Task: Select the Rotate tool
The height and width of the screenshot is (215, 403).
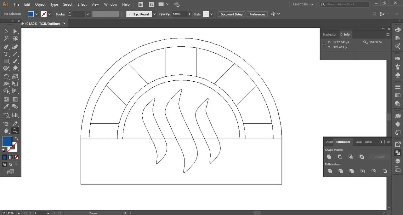Action: point(6,77)
